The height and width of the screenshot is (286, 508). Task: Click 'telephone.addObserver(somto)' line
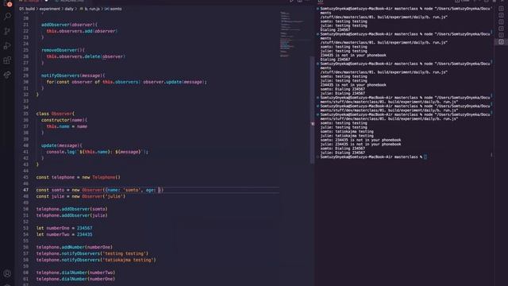pyautogui.click(x=72, y=209)
